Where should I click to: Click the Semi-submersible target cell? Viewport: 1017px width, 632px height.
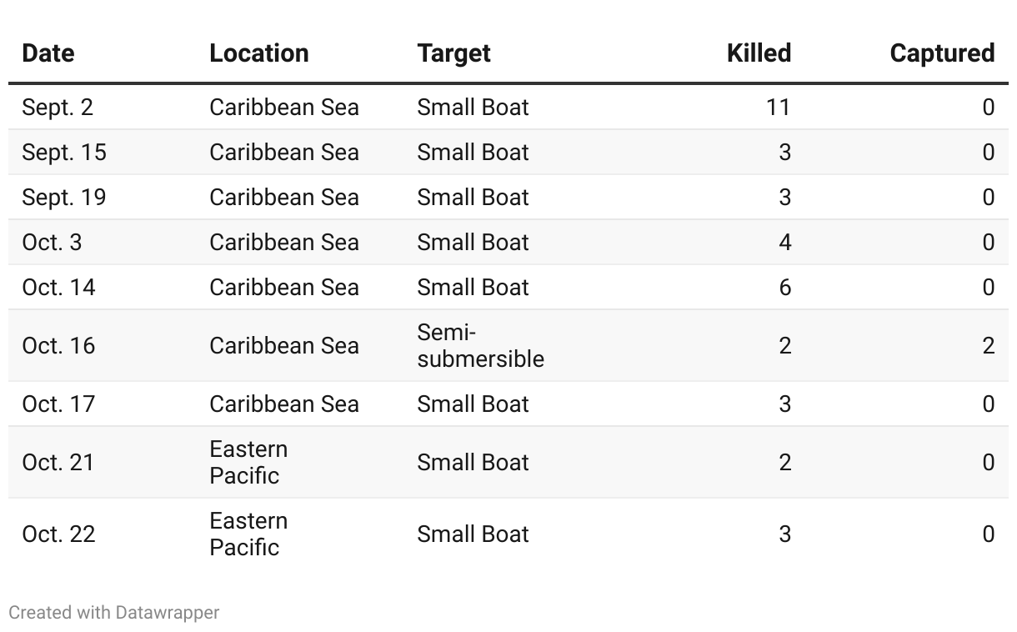tap(480, 346)
